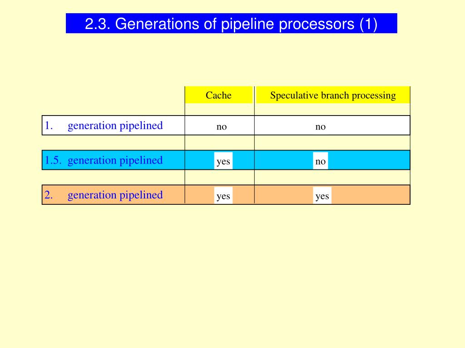Click the slide title 'Generations of pipeline processors (1)'

click(x=231, y=24)
